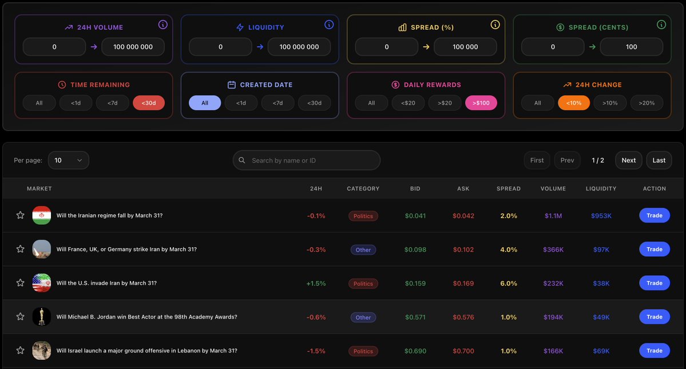Viewport: 686px width, 369px height.
Task: Sort by the Bid column header
Action: click(415, 188)
